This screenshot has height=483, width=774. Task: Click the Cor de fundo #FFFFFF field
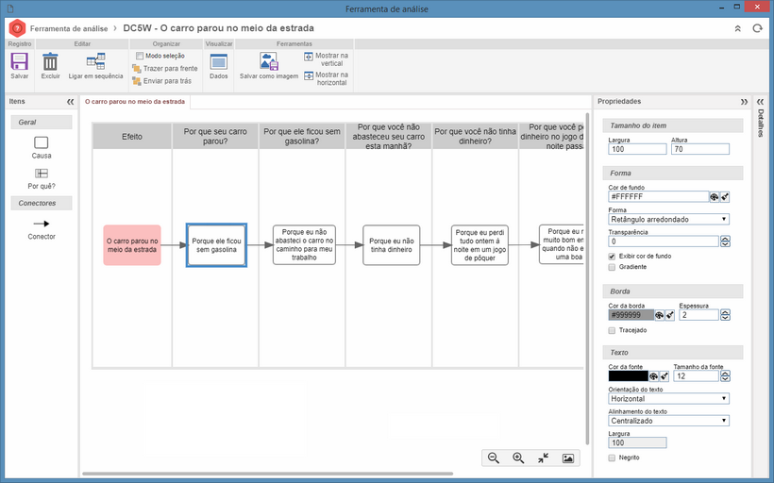[659, 196]
